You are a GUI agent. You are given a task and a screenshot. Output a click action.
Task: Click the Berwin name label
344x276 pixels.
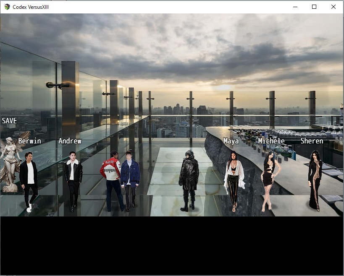[x=29, y=141]
